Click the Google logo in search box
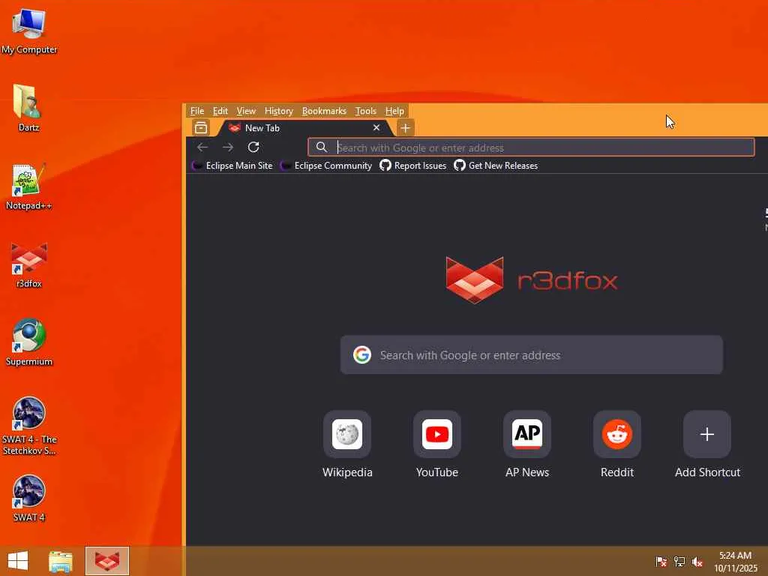768x576 pixels. pos(362,355)
